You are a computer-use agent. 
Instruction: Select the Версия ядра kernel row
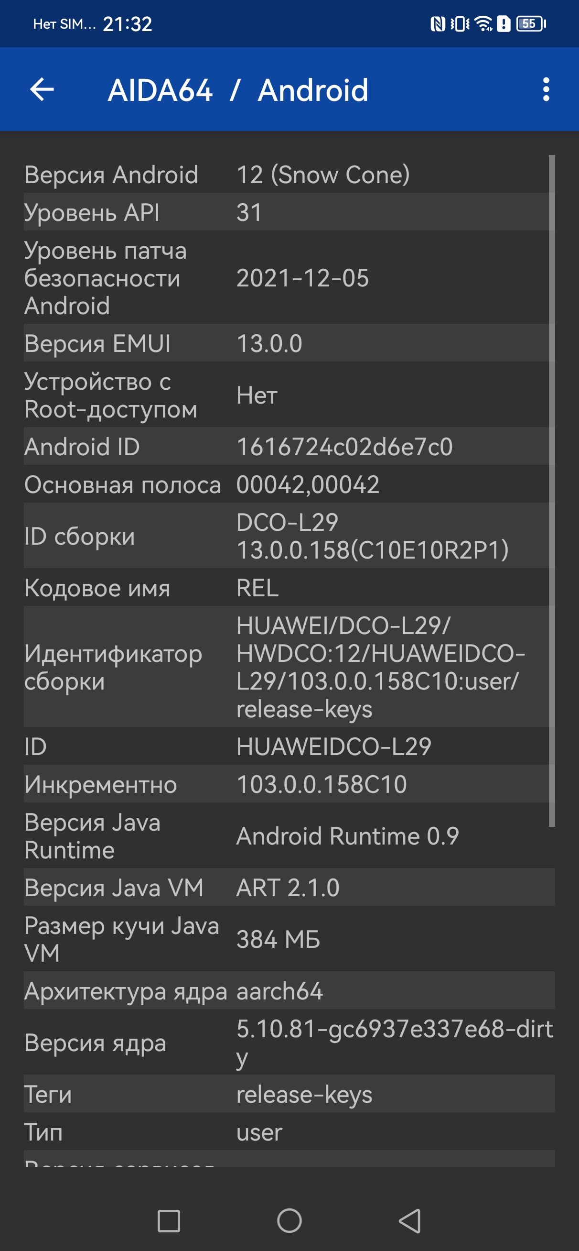click(289, 1042)
